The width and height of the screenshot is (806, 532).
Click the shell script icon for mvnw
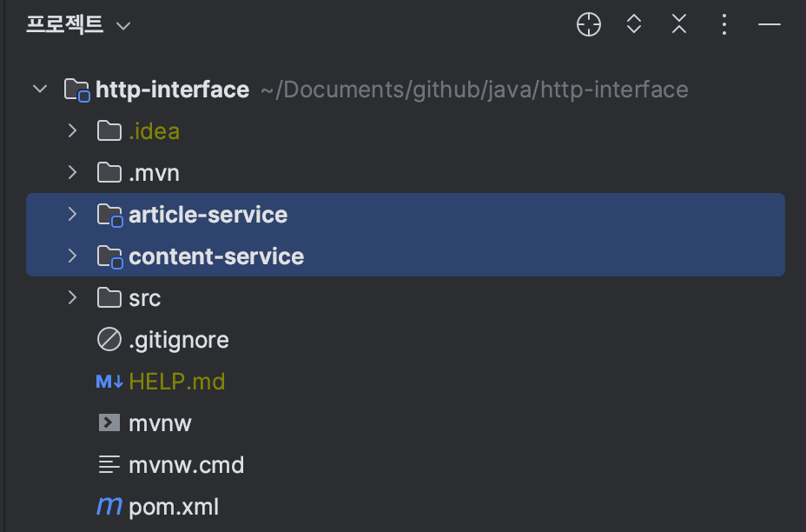(109, 423)
